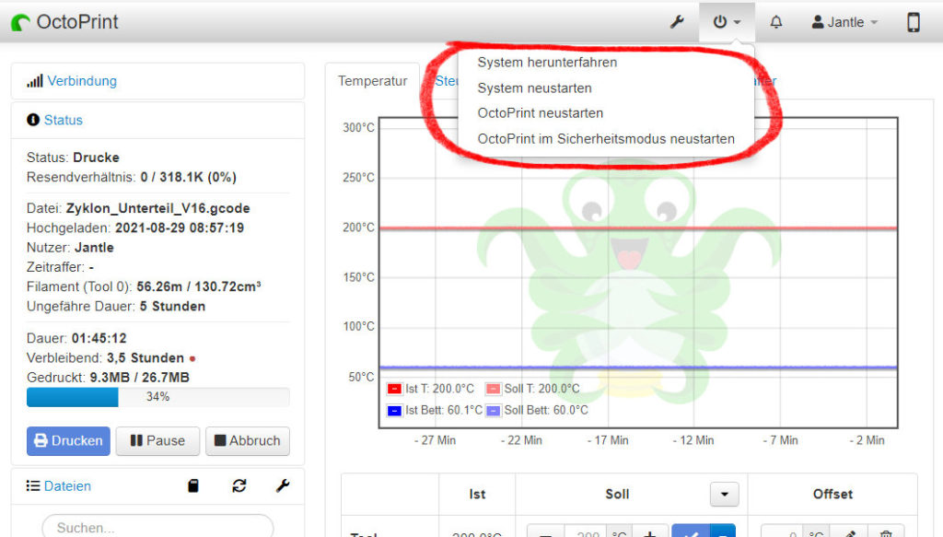Viewport: 943px width, 537px height.
Task: Close the power system menu dropdown
Action: [x=728, y=22]
